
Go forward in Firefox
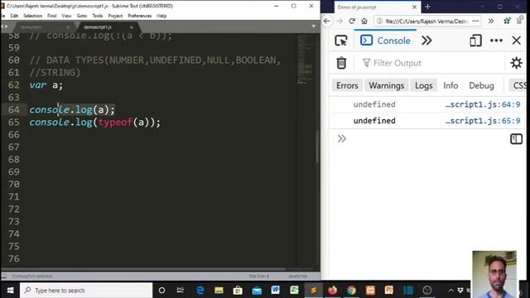coord(340,21)
